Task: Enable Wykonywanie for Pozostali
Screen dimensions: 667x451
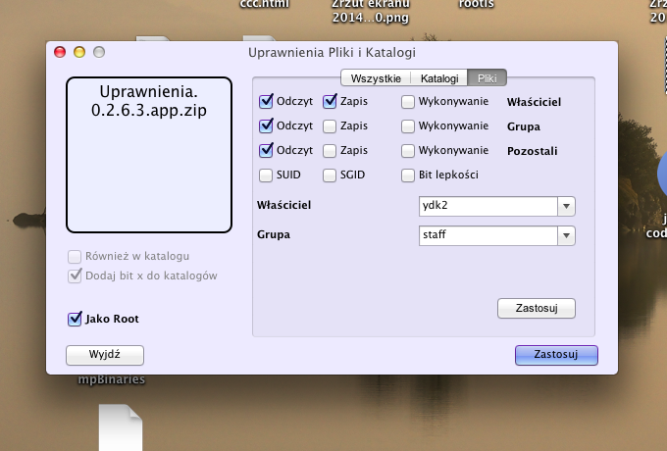Action: (x=408, y=150)
